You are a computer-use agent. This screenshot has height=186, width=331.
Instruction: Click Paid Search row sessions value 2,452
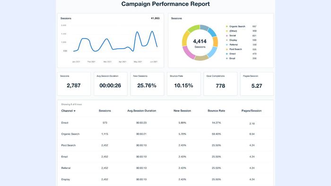[x=105, y=145]
